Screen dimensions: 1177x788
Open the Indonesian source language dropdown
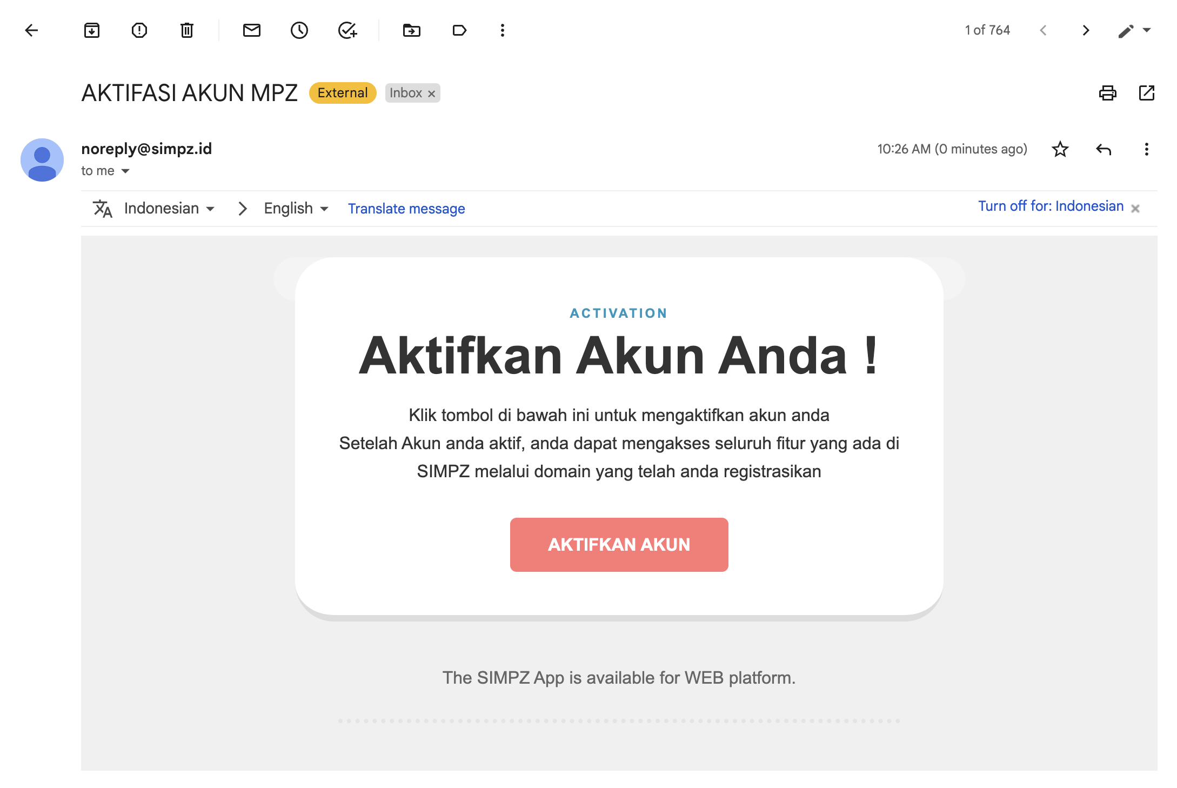click(169, 209)
